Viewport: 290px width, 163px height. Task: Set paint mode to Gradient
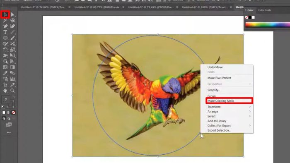(9, 113)
